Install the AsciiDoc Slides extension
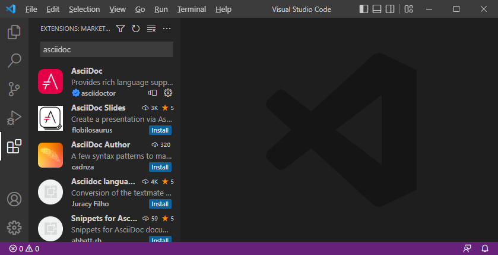498x255 pixels. click(x=160, y=130)
